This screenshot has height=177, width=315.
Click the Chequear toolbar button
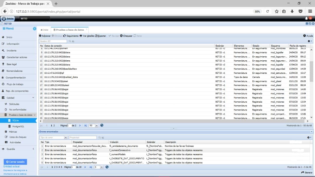(x=126, y=36)
